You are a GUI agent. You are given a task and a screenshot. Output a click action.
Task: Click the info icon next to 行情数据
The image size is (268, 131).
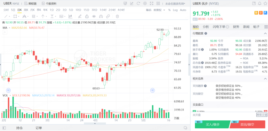click(206, 34)
